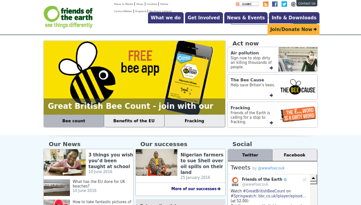Click the email @ icon in header

[x=293, y=4]
